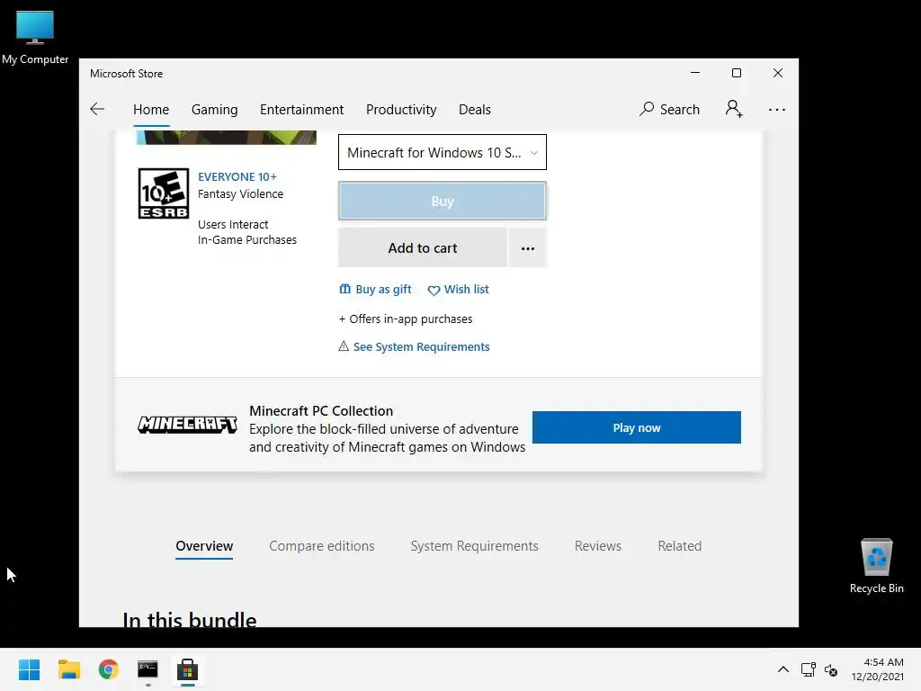The height and width of the screenshot is (691, 921).
Task: Select the Recycle Bin desktop icon
Action: click(876, 566)
